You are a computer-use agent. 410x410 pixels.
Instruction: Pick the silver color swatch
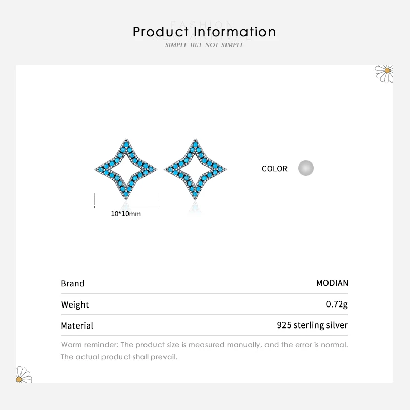coord(306,168)
